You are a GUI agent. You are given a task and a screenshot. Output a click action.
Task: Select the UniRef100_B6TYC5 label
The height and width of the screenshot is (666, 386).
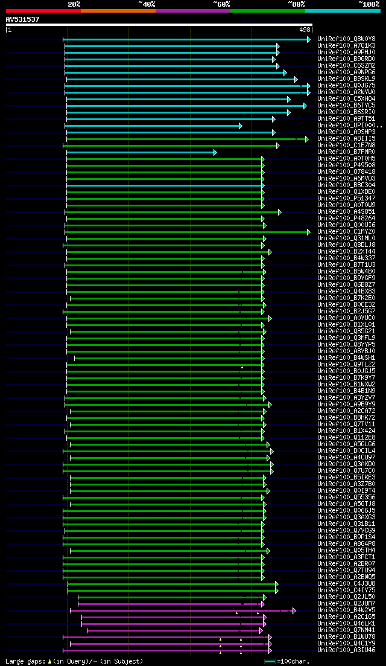[346, 105]
